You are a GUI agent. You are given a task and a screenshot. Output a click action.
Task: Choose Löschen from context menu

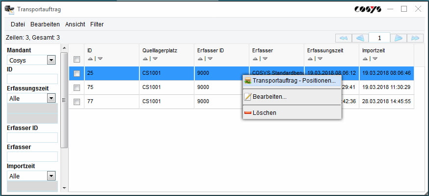coord(292,112)
